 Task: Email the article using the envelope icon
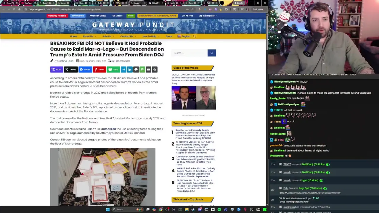point(148,70)
